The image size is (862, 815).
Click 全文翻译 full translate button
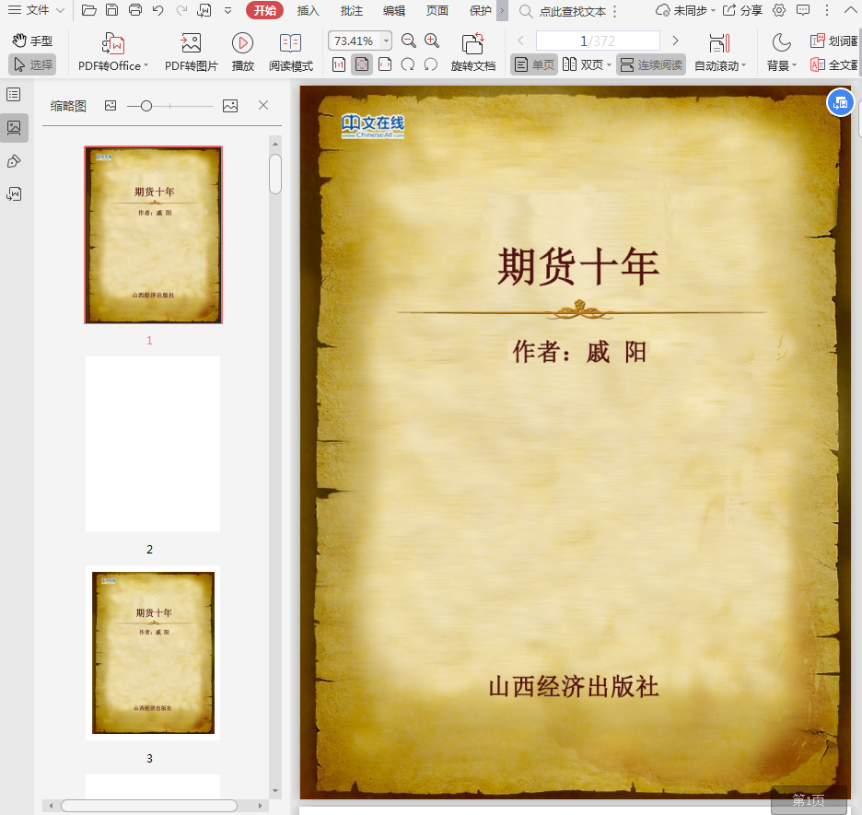[x=833, y=64]
